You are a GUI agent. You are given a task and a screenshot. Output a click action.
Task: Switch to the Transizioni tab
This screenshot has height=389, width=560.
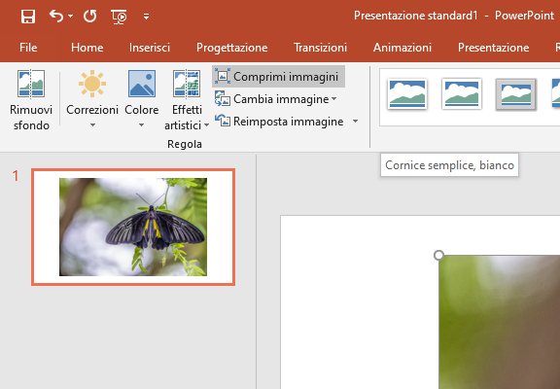(x=320, y=48)
